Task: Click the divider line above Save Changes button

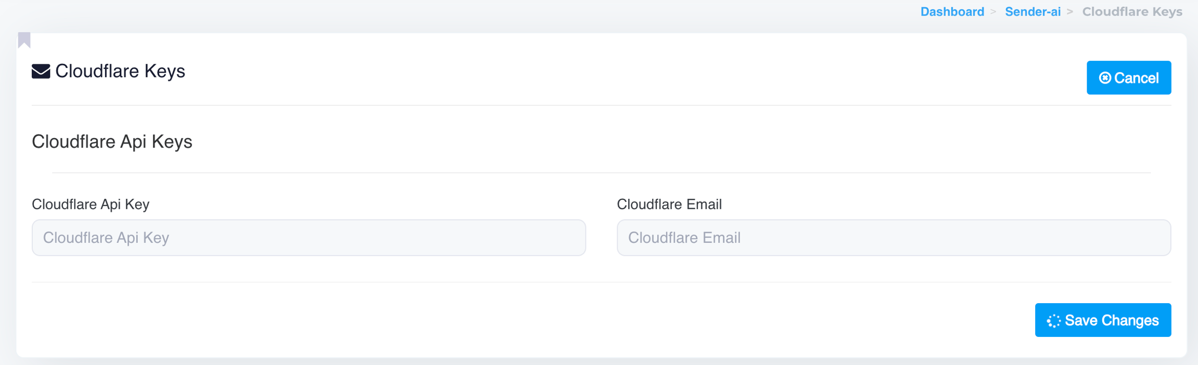Action: 601,282
